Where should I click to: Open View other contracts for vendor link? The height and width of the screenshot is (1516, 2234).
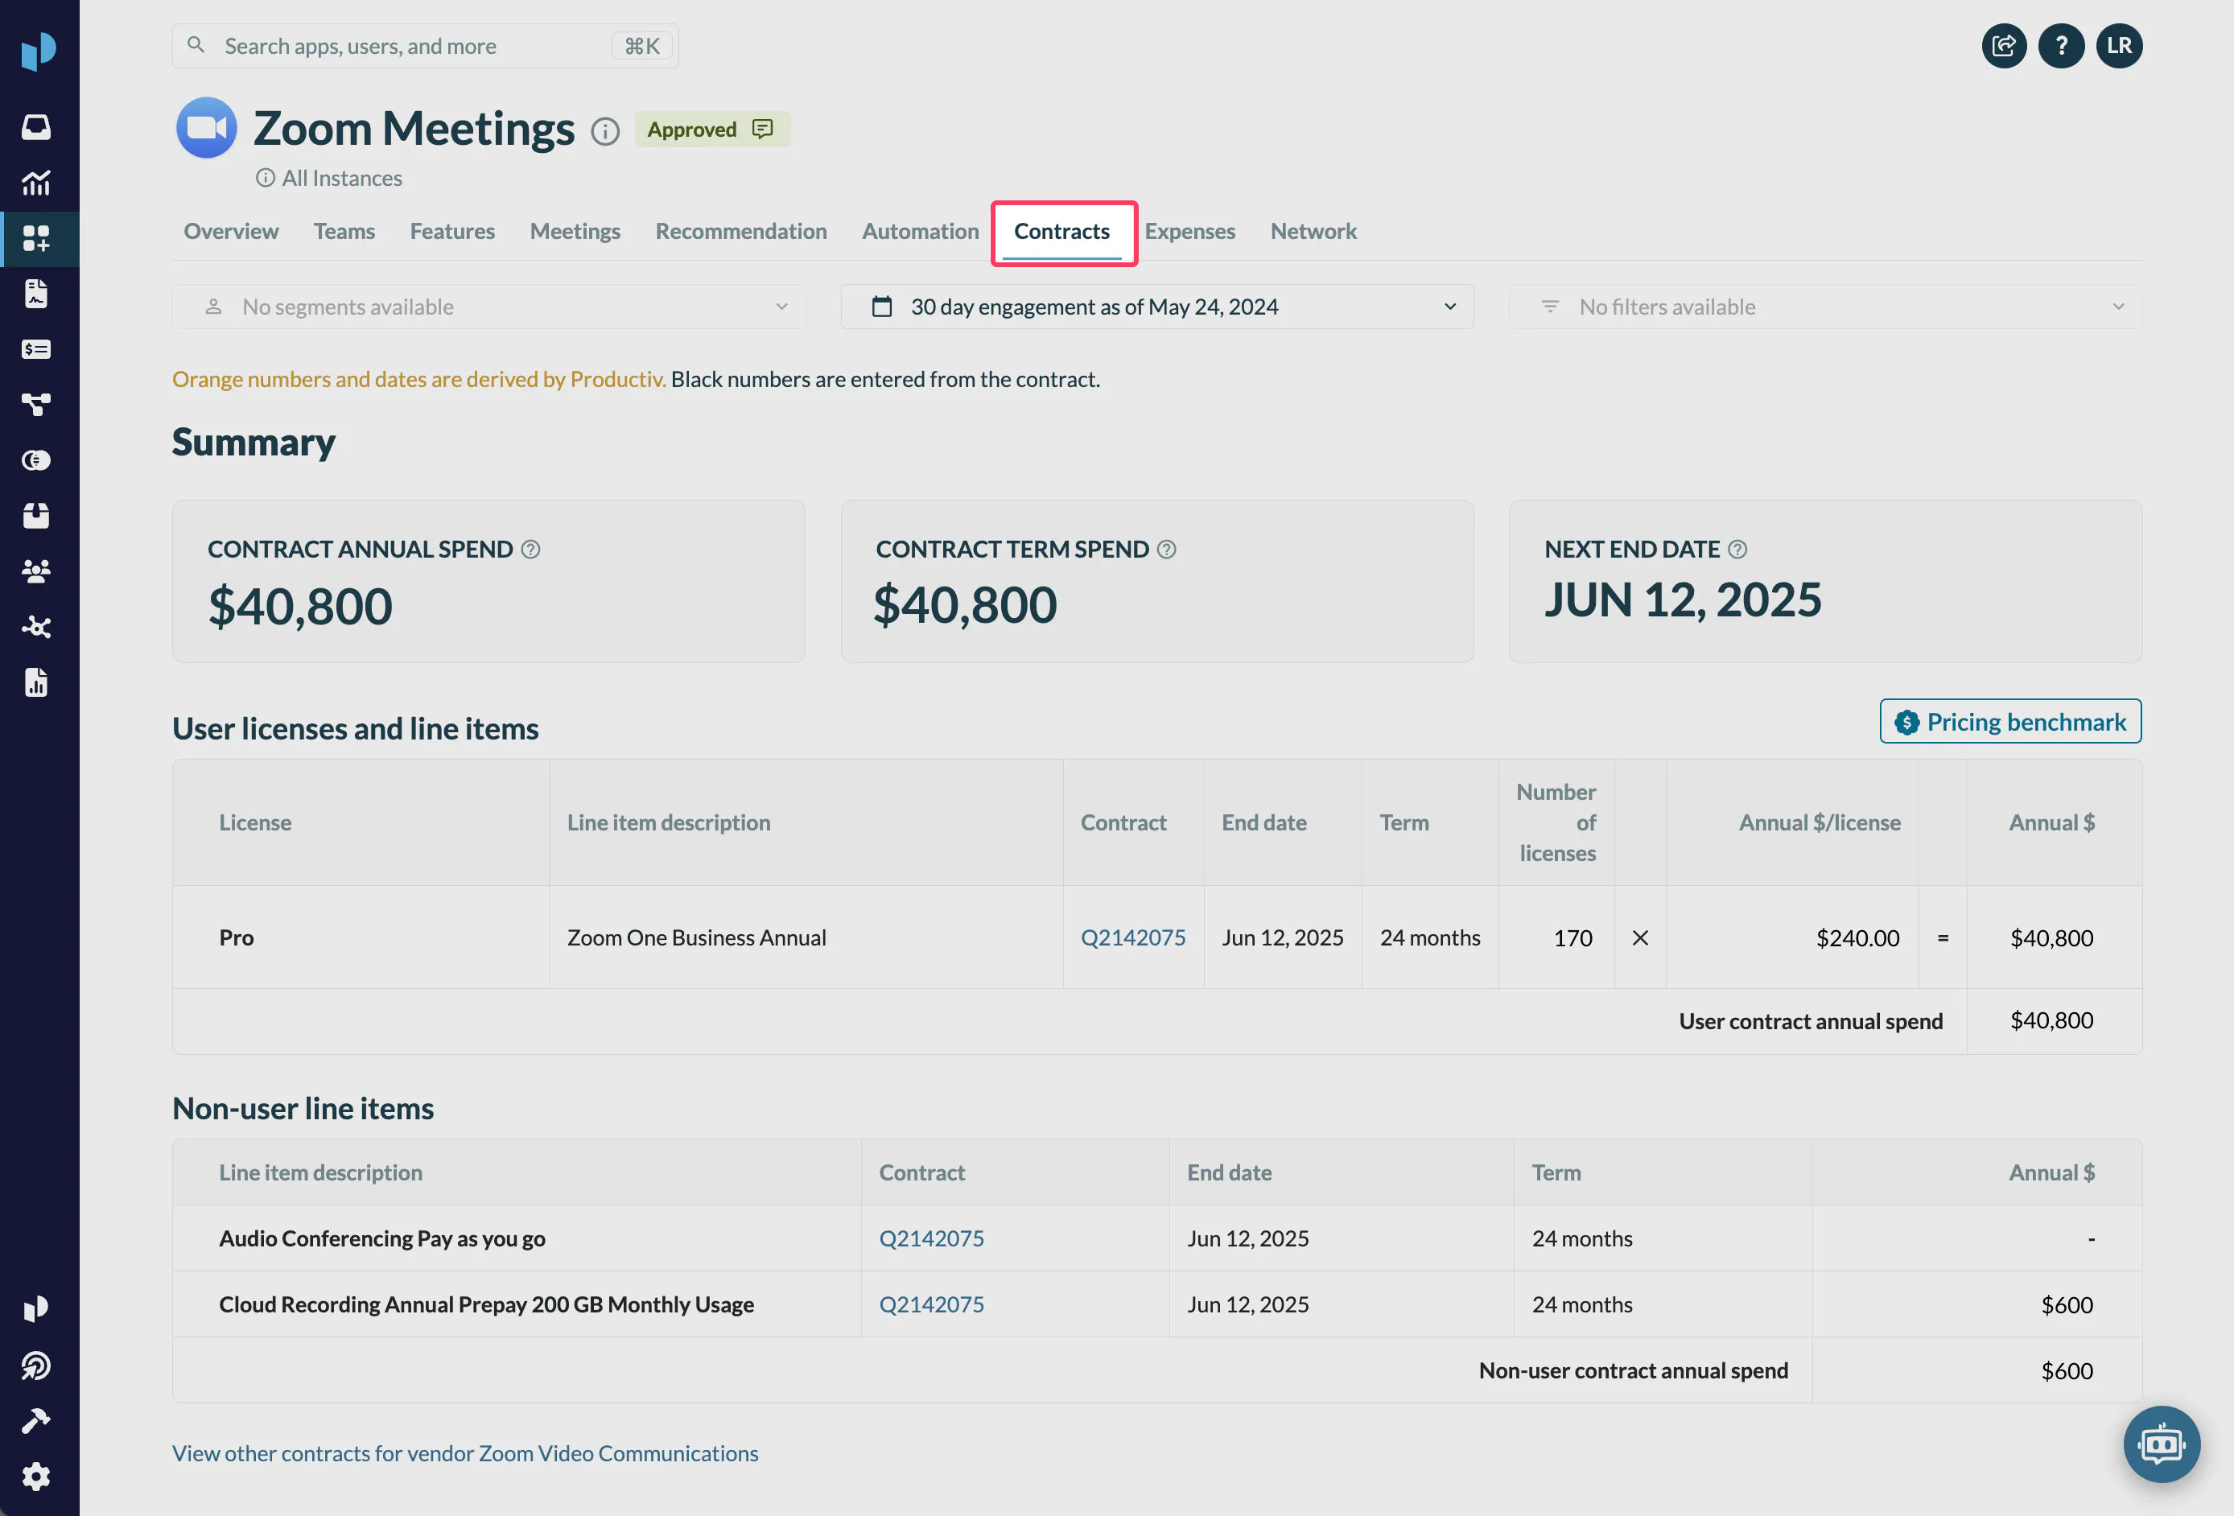point(465,1452)
